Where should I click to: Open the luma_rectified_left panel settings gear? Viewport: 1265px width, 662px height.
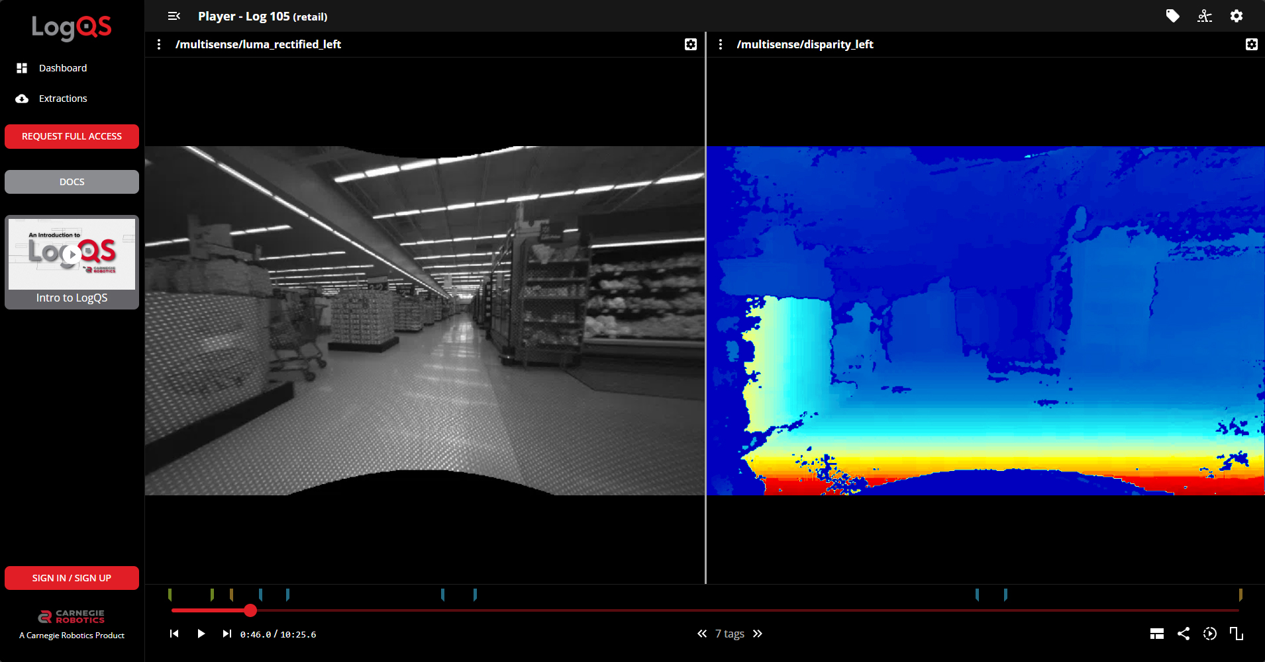[x=691, y=44]
